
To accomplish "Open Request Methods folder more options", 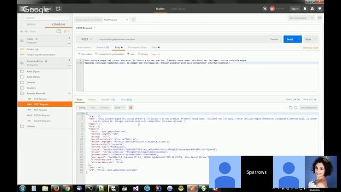I will [69, 93].
